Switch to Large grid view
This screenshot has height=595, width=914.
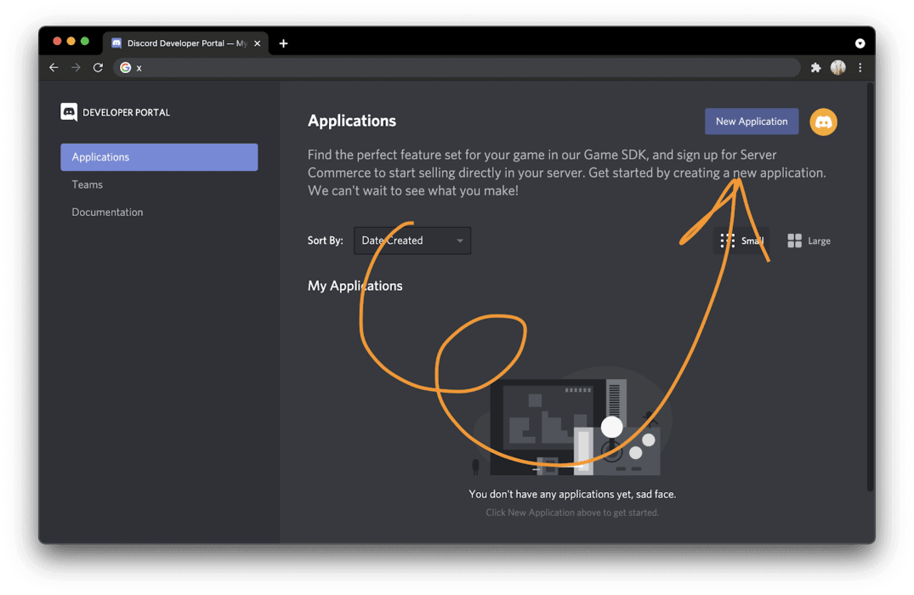point(809,241)
